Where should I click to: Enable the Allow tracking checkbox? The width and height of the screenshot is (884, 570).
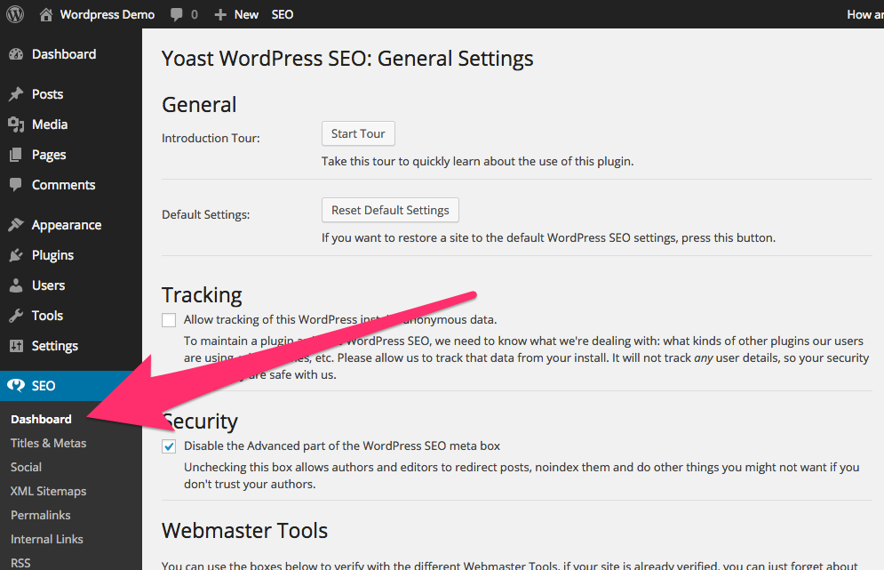click(x=169, y=320)
